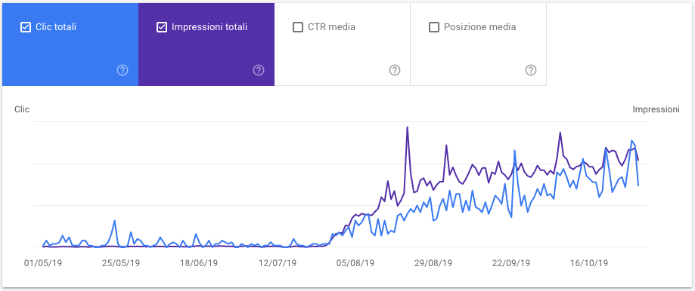This screenshot has width=695, height=291.
Task: Open help icon on Impressioni totali card
Action: (x=259, y=70)
